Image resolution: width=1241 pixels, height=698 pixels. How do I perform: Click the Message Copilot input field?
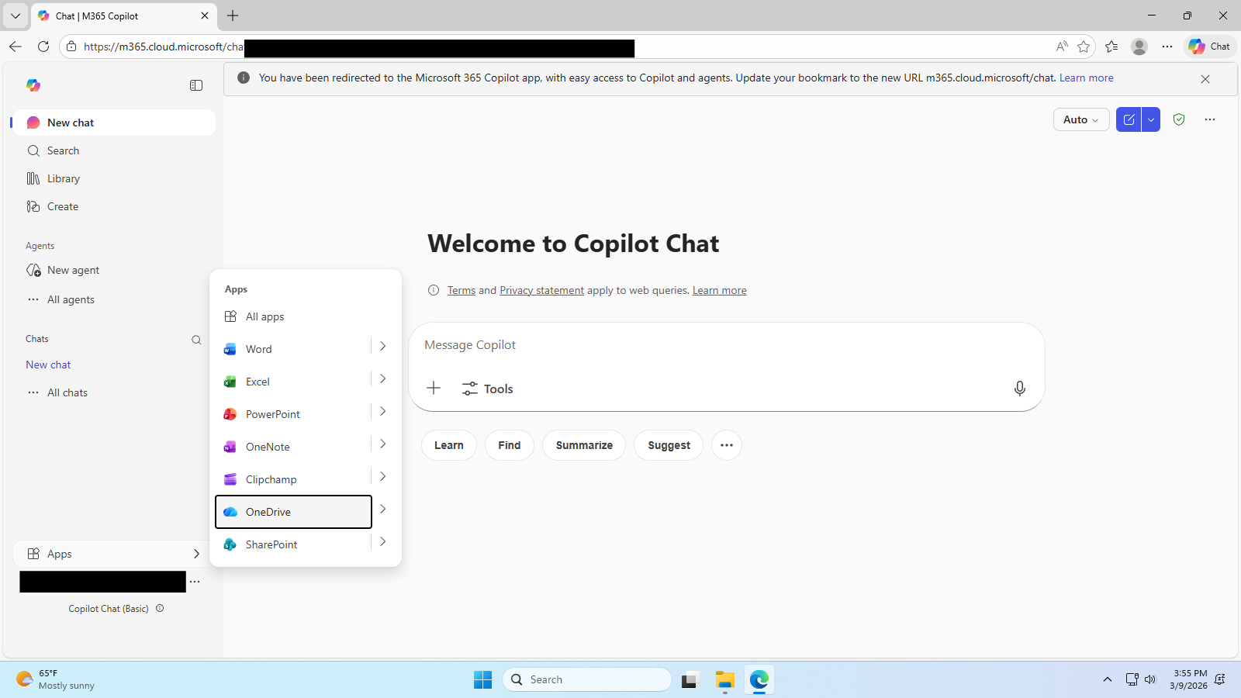click(x=726, y=345)
